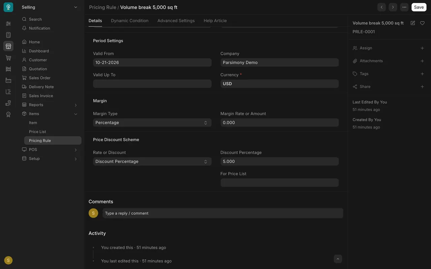Share the document using the Share plus
Image resolution: width=431 pixels, height=269 pixels.
click(x=422, y=87)
